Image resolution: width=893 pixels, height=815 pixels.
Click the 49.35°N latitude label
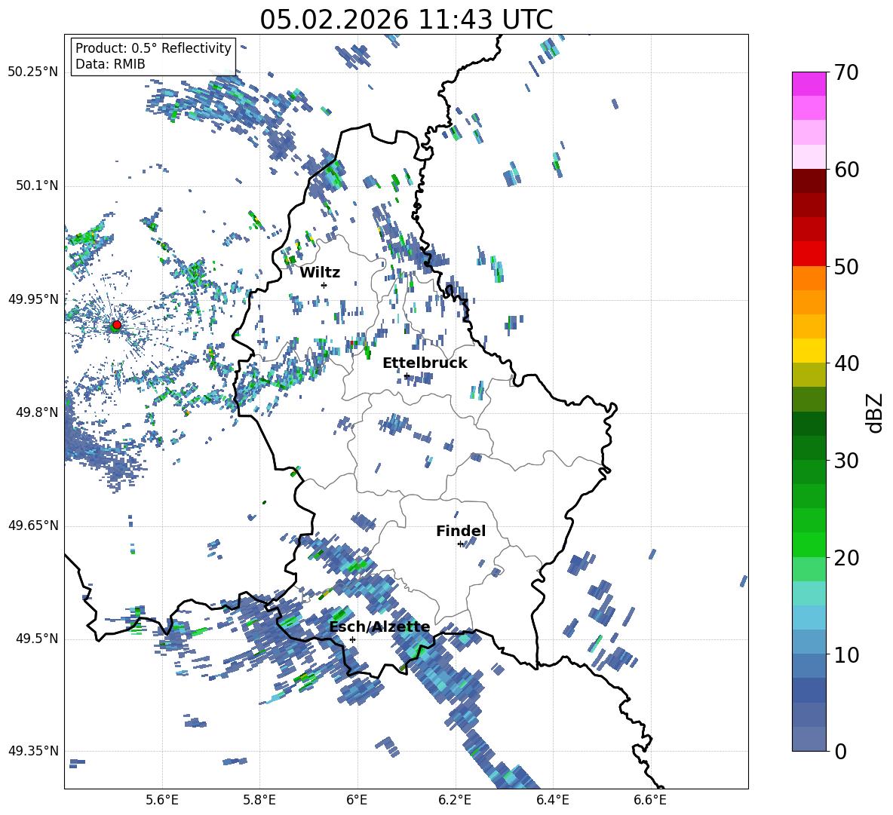(33, 751)
